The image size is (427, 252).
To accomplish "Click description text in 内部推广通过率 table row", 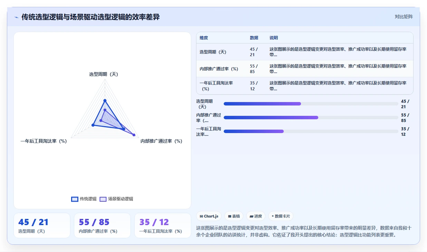I will (338, 69).
